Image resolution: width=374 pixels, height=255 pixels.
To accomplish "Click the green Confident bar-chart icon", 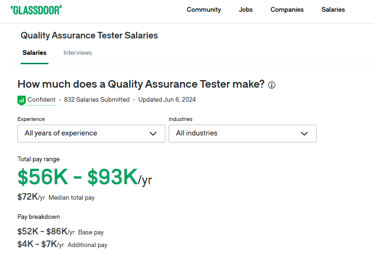I will point(21,100).
